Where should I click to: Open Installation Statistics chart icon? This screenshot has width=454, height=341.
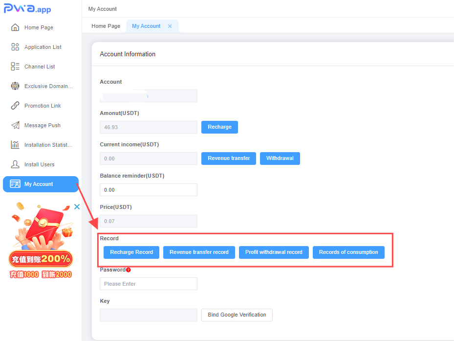(x=15, y=145)
